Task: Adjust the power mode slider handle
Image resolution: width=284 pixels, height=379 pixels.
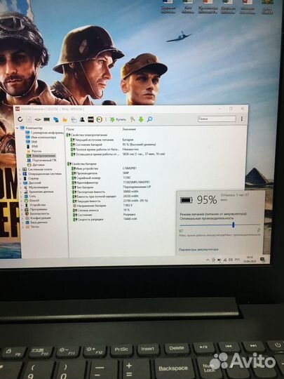Action: (234, 225)
